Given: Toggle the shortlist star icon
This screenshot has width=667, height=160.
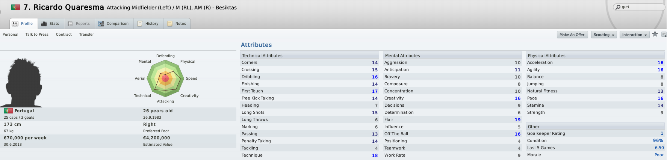Looking at the screenshot, I should tap(655, 34).
